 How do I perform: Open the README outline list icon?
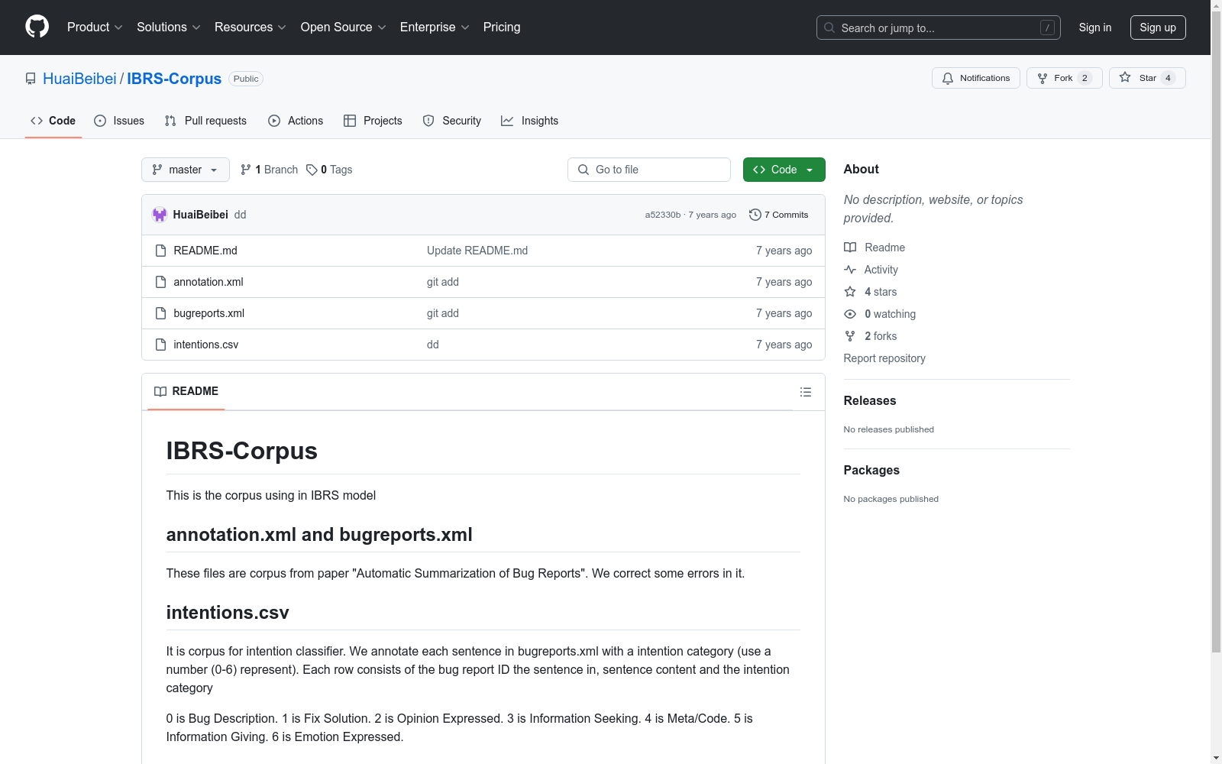coord(806,392)
